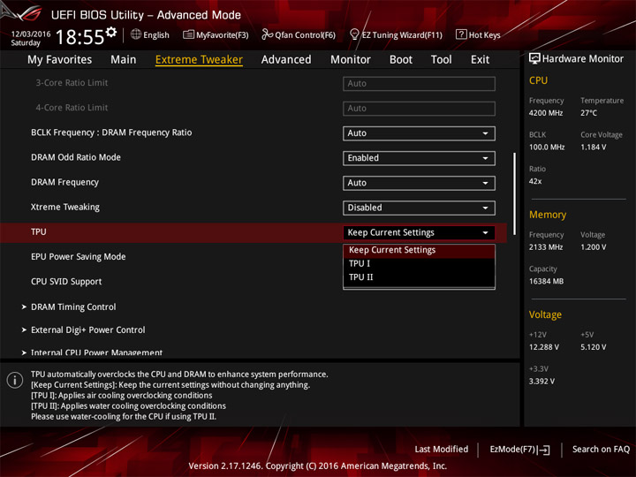
Task: Go to the Boot tab
Action: coord(401,60)
